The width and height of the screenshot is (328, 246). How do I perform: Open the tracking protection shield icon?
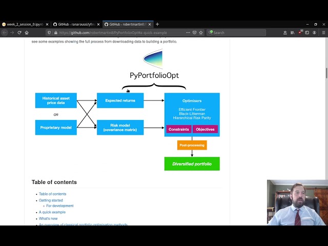[49, 33]
